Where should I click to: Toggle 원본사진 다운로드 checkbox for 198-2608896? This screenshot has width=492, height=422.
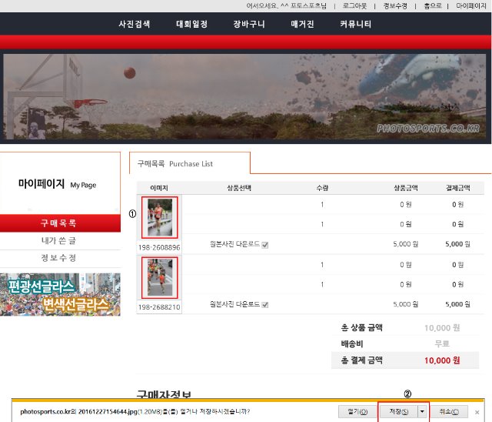click(x=264, y=245)
